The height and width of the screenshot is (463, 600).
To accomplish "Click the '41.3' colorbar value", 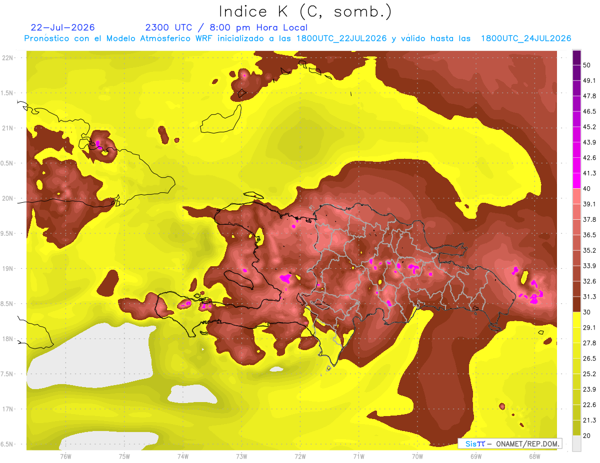I will click(x=589, y=173).
